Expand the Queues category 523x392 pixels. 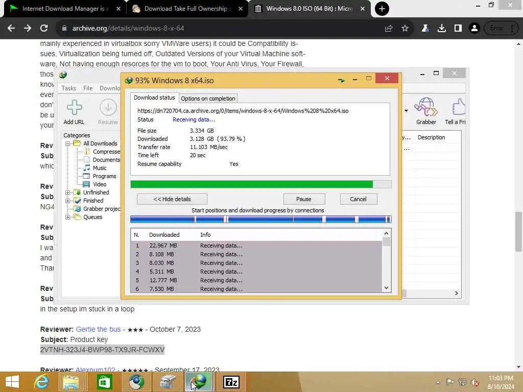[x=68, y=217]
